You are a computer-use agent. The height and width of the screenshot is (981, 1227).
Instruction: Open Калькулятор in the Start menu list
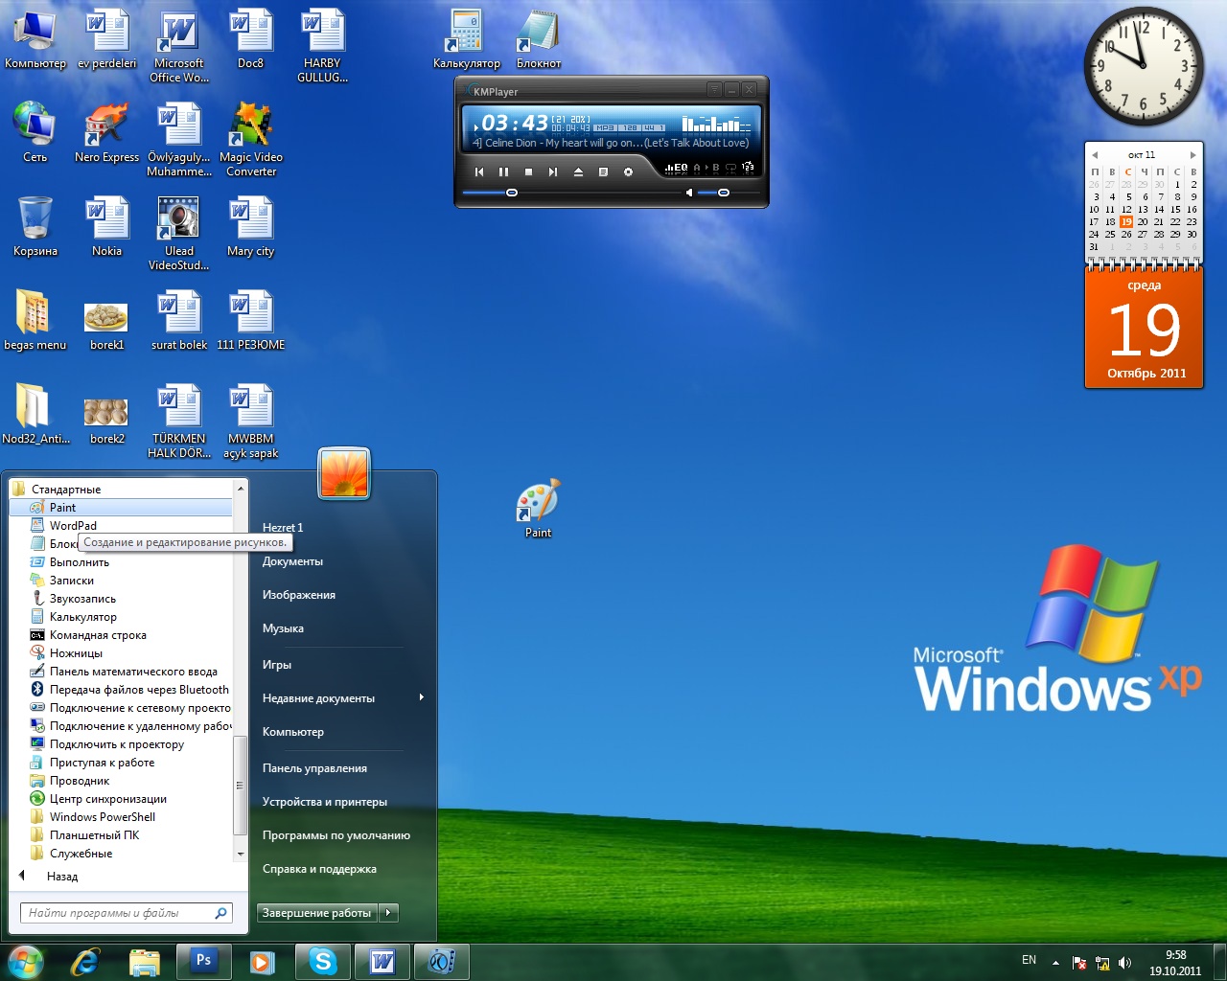click(x=121, y=617)
